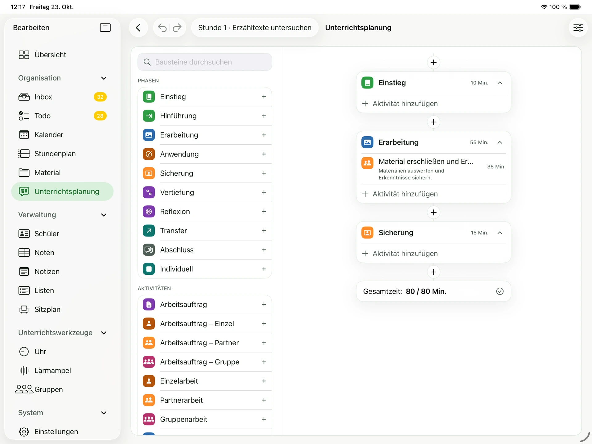Open Sitzplan in the sidebar
The image size is (592, 444).
[x=62, y=310]
